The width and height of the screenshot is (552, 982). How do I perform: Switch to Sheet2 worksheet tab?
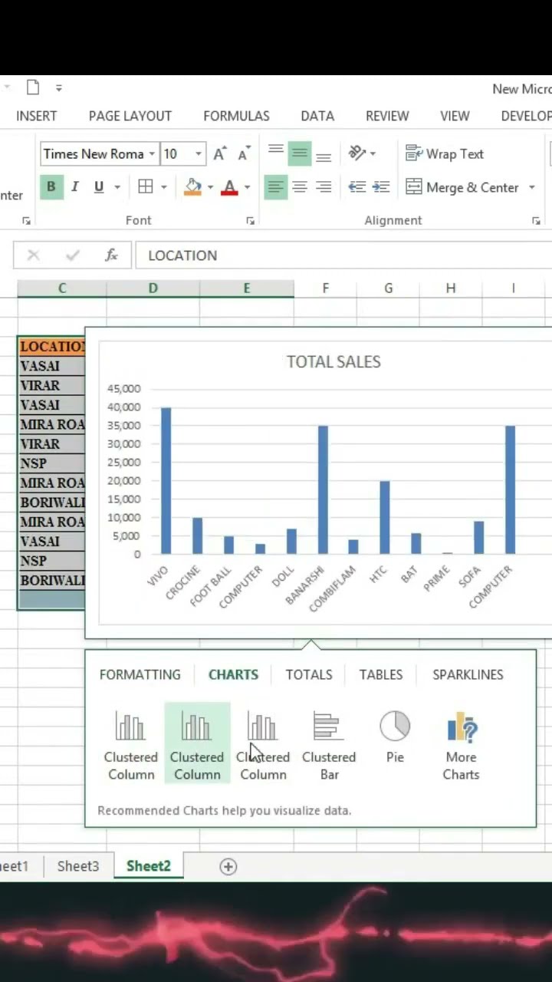[149, 866]
